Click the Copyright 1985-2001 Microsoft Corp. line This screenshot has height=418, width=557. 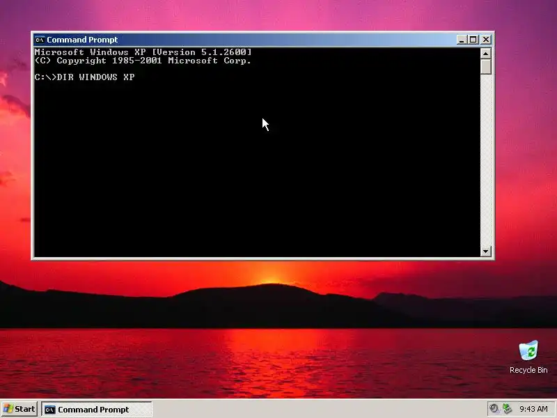pos(143,61)
